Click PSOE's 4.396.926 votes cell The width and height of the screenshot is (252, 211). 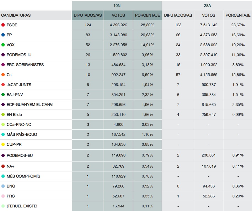[x=118, y=25]
